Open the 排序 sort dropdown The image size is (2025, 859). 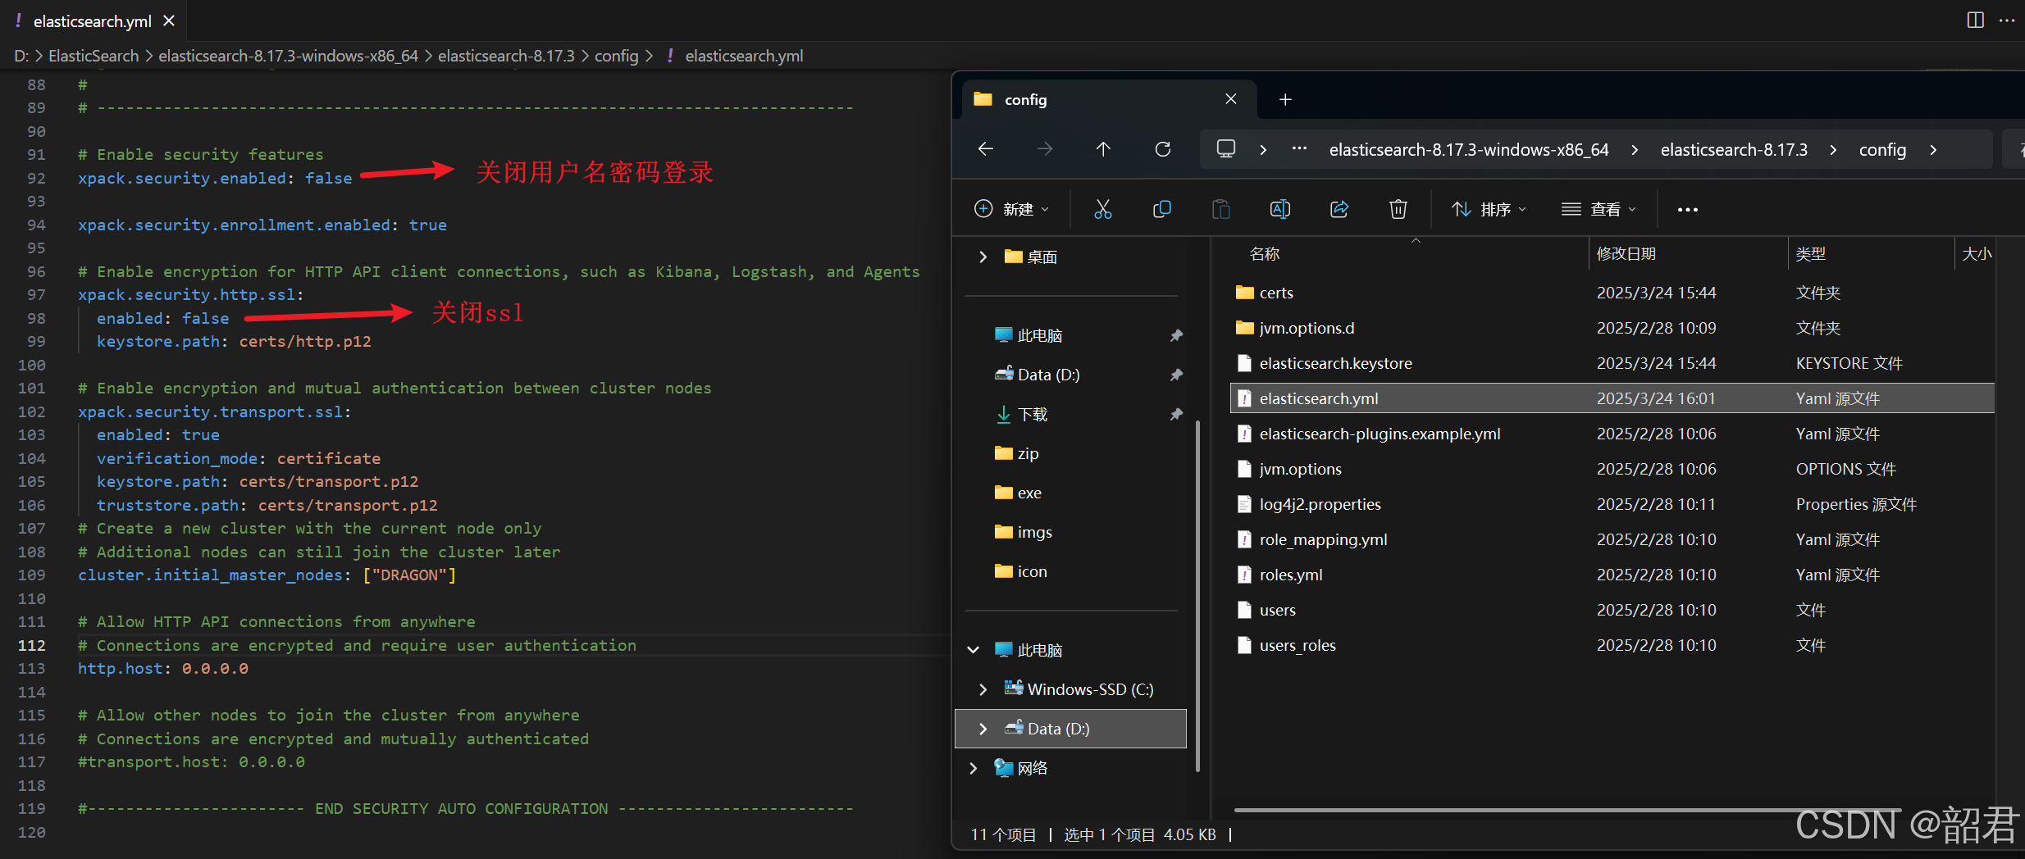pos(1489,209)
